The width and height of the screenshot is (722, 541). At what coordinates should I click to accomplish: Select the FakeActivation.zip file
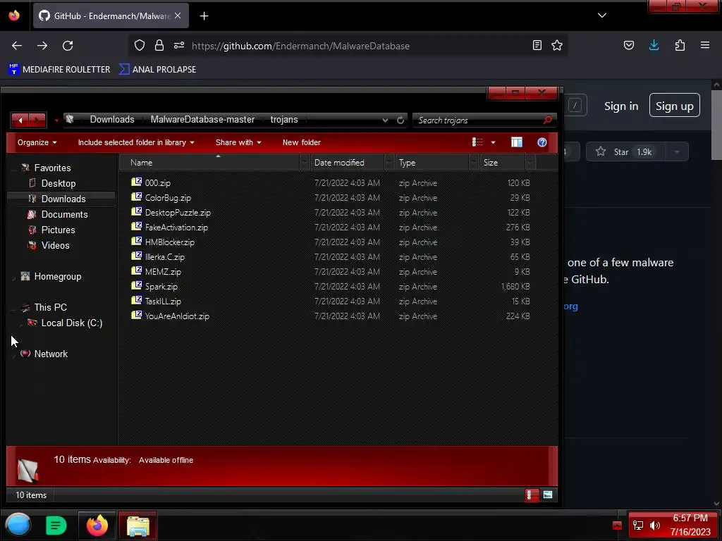click(x=176, y=228)
